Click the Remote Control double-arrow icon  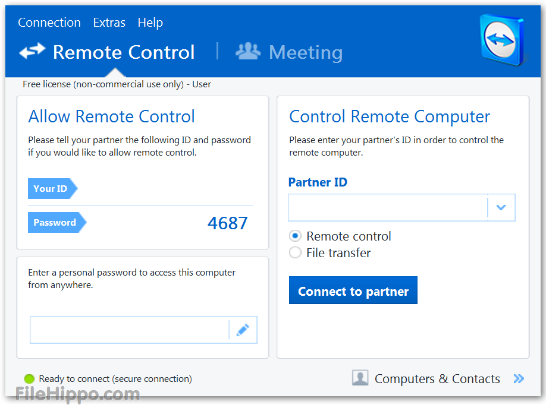32,52
